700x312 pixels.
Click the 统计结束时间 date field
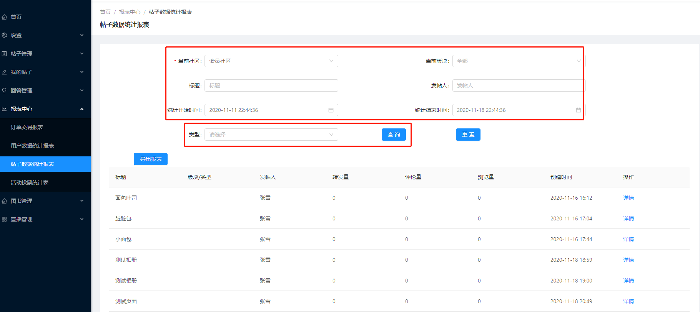coord(519,110)
